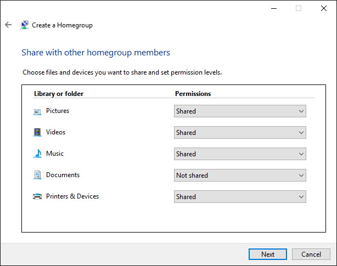Image resolution: width=337 pixels, height=266 pixels.
Task: Click the Printers & Devices icon
Action: point(37,197)
